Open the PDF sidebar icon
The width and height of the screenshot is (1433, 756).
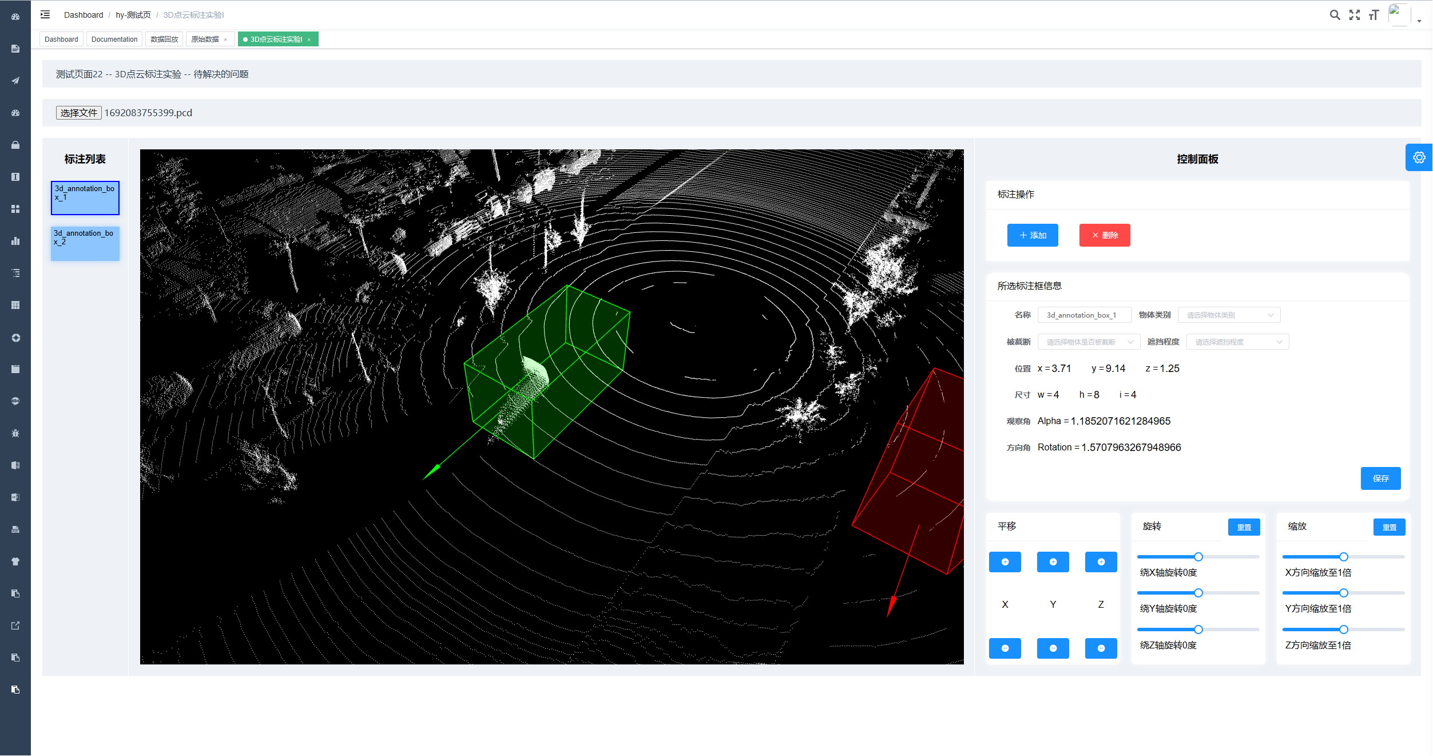(15, 529)
